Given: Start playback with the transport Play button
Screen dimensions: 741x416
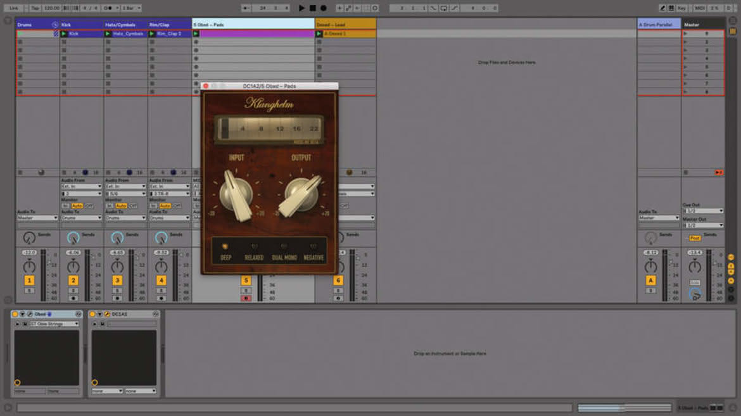Looking at the screenshot, I should 301,8.
